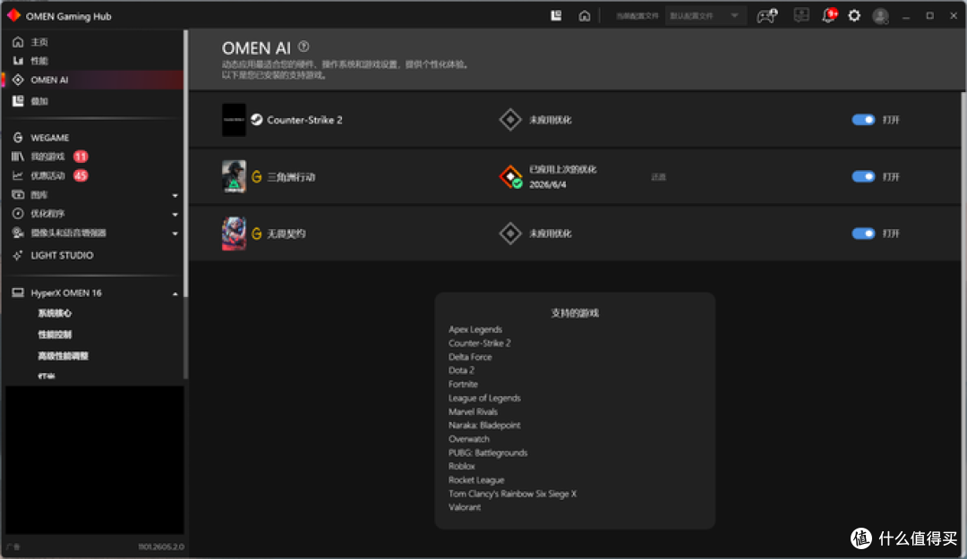Click the bar chart icon beside 性能
Image resolution: width=967 pixels, height=559 pixels.
point(18,61)
